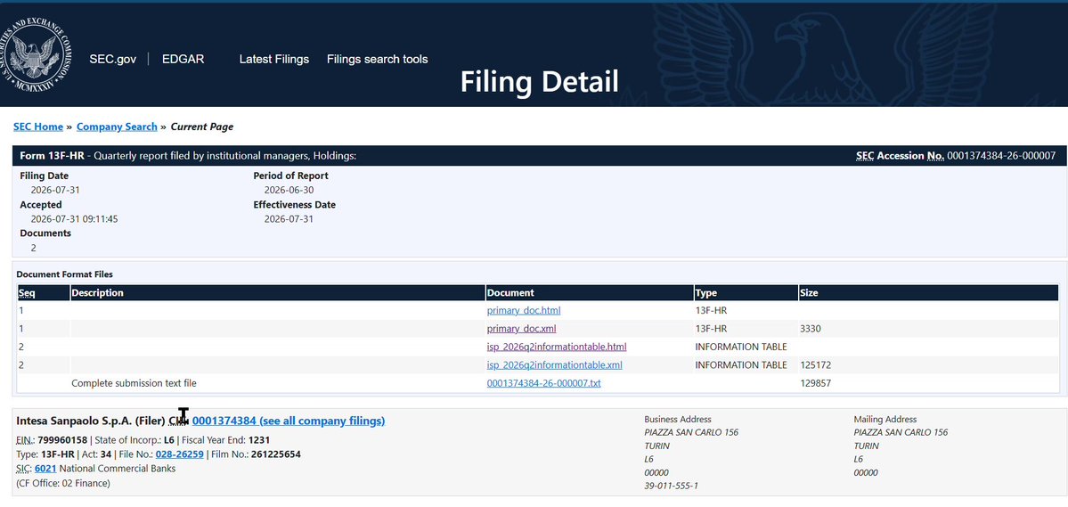Click the Mailing Address heading
1068x507 pixels.
pyautogui.click(x=885, y=420)
